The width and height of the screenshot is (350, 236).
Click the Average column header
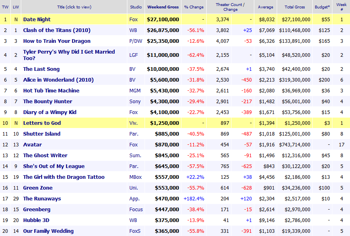click(266, 7)
